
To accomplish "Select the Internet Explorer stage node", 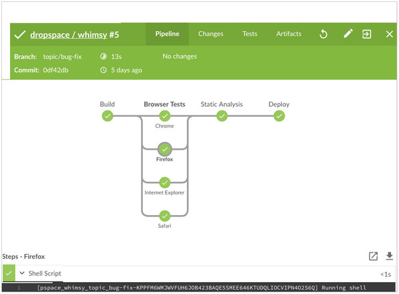I will pos(165,183).
